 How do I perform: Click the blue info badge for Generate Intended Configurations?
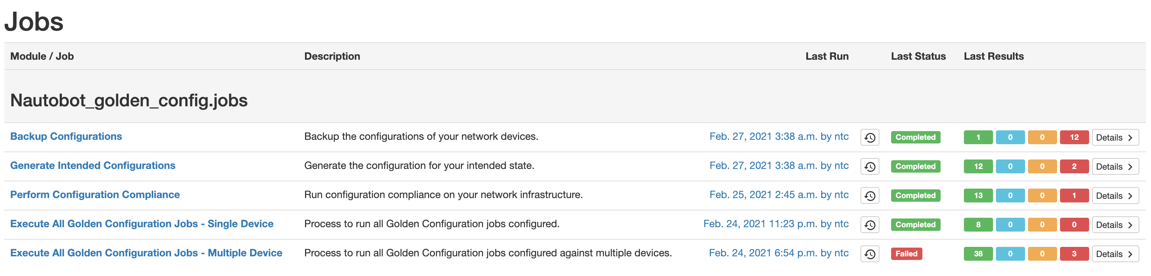pos(1010,166)
